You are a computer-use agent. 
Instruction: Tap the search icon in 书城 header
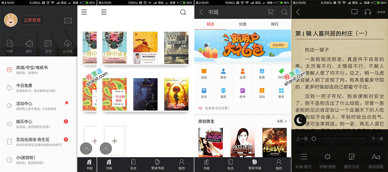tap(284, 12)
